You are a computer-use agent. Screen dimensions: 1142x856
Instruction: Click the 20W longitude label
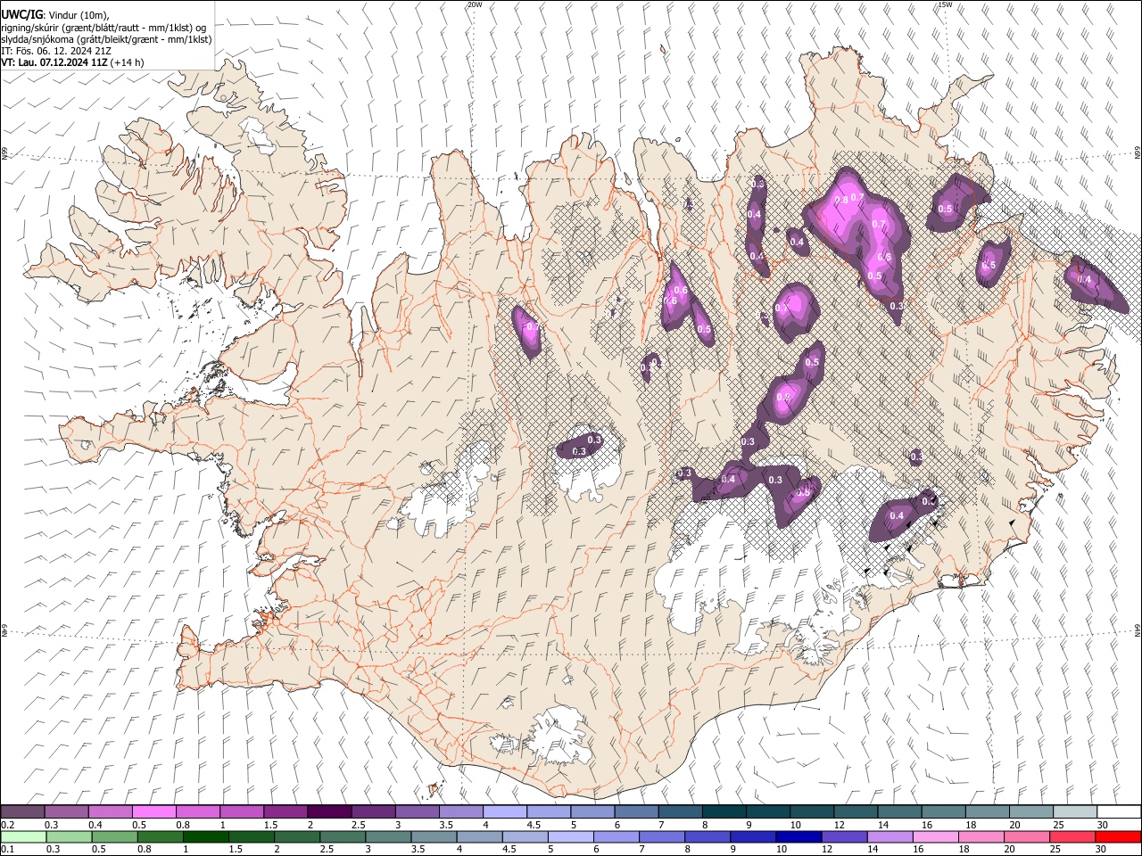(x=475, y=4)
